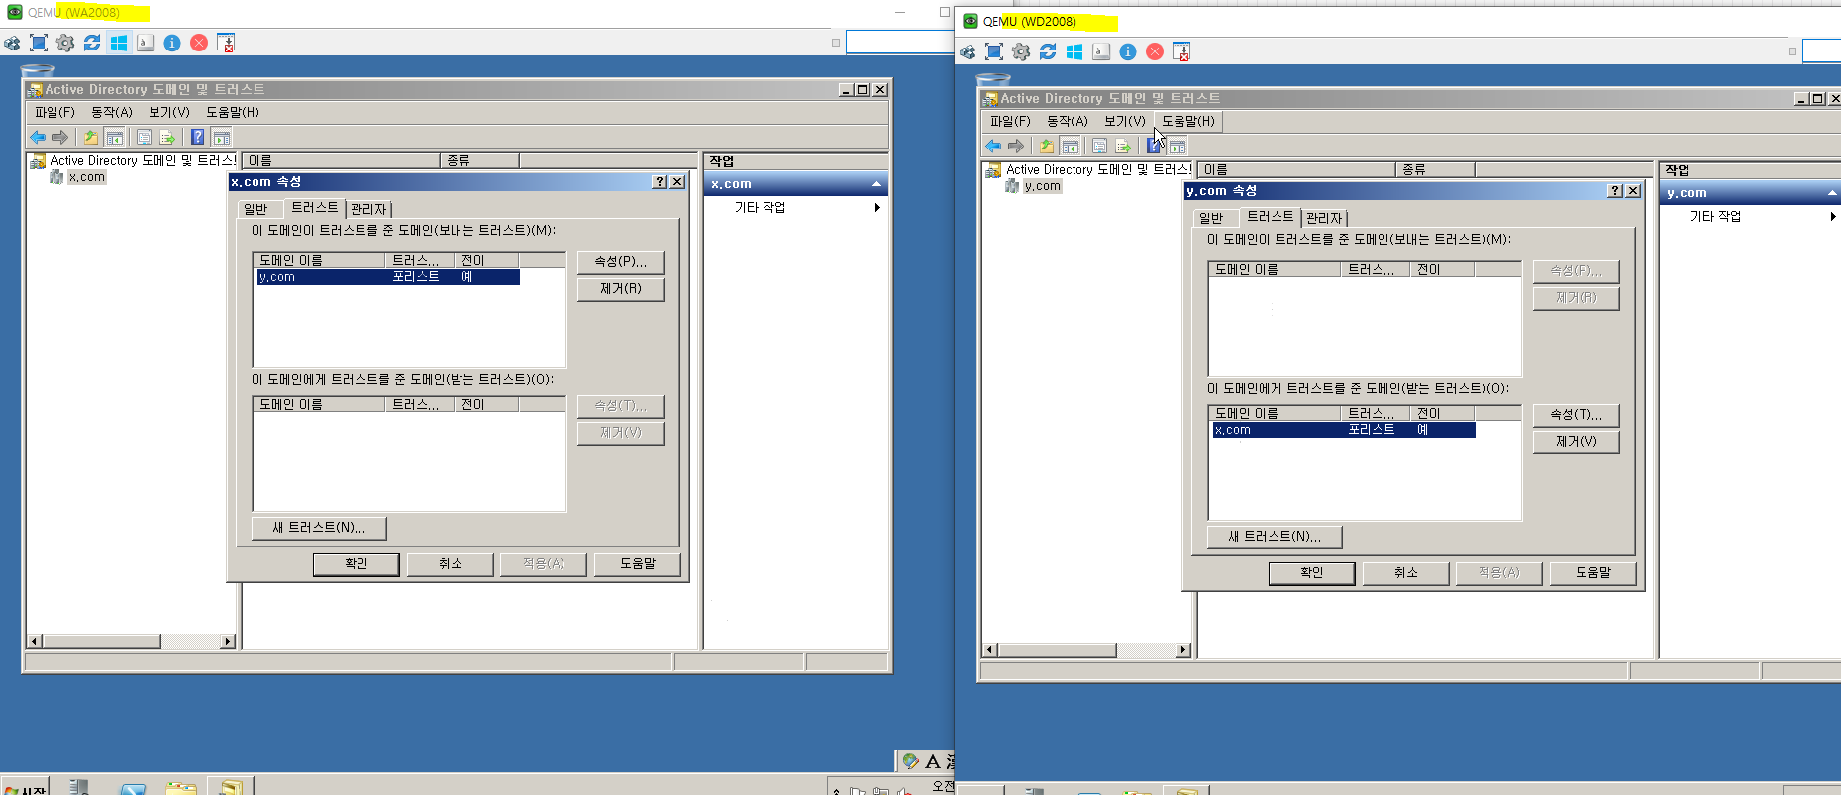Screen dimensions: 1841x795
Task: Click 확인 button in x.com properties dialog
Action: [x=357, y=564]
